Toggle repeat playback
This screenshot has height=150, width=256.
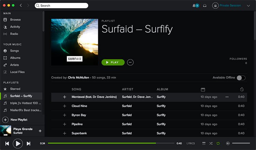[x=218, y=144]
